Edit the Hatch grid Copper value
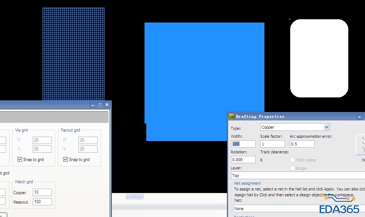 click(x=42, y=192)
